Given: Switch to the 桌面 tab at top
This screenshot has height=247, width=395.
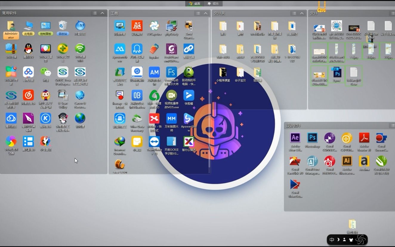Looking at the screenshot, I should click(195, 4).
